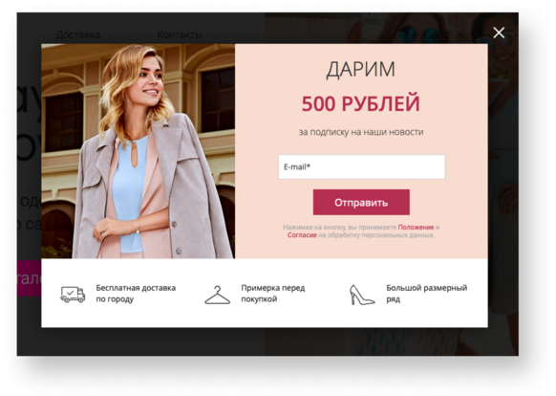Click the Большой размерный ряд label

click(x=427, y=294)
